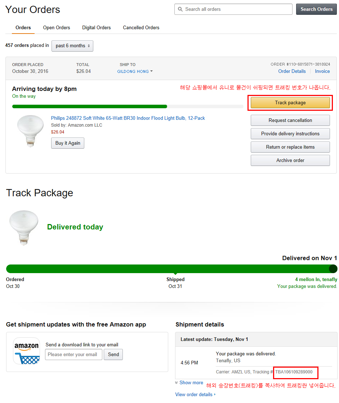Switch to the Open Orders tab
The height and width of the screenshot is (403, 339).
pos(57,27)
